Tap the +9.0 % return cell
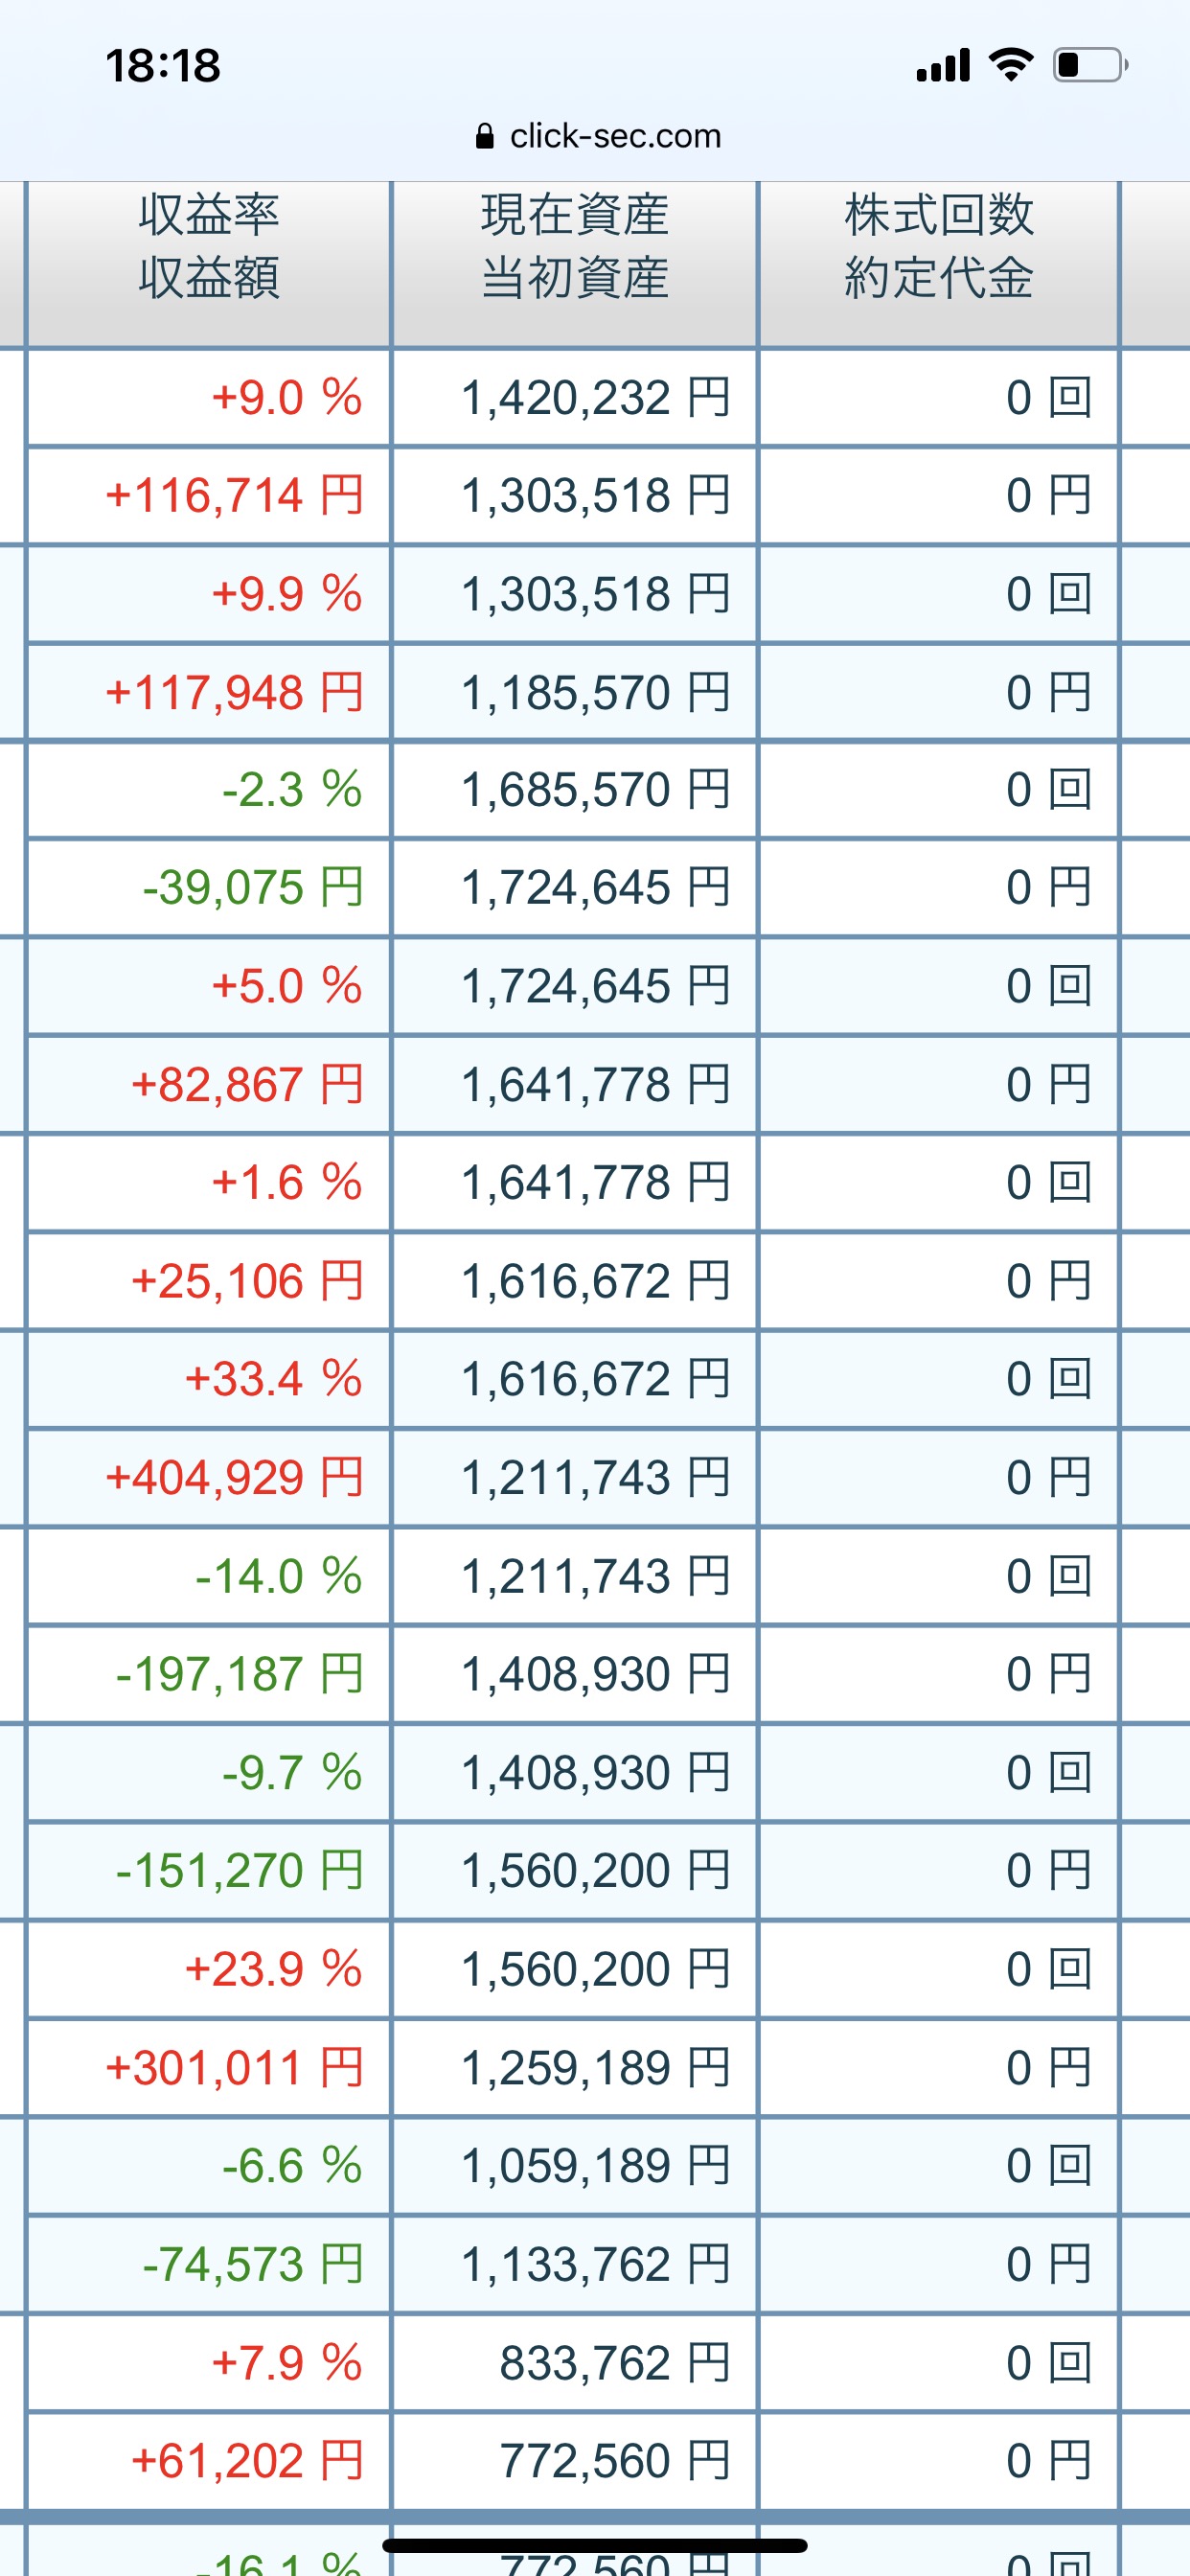 [x=286, y=398]
